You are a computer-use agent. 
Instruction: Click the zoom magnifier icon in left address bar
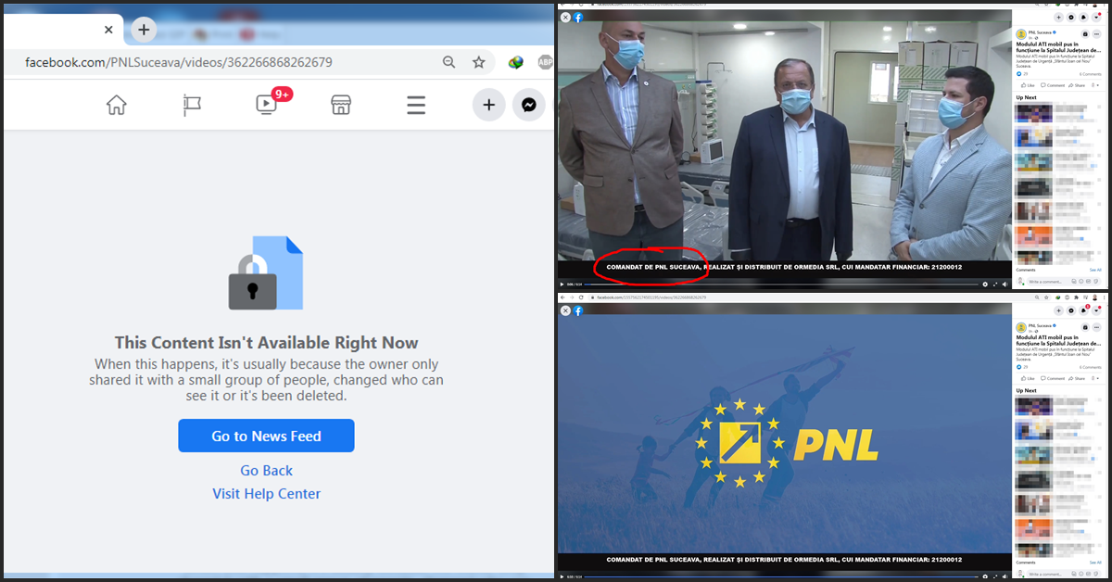point(449,62)
